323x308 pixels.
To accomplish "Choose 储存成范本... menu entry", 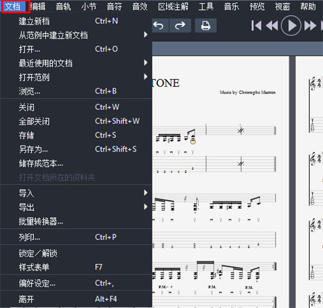I will (76, 163).
